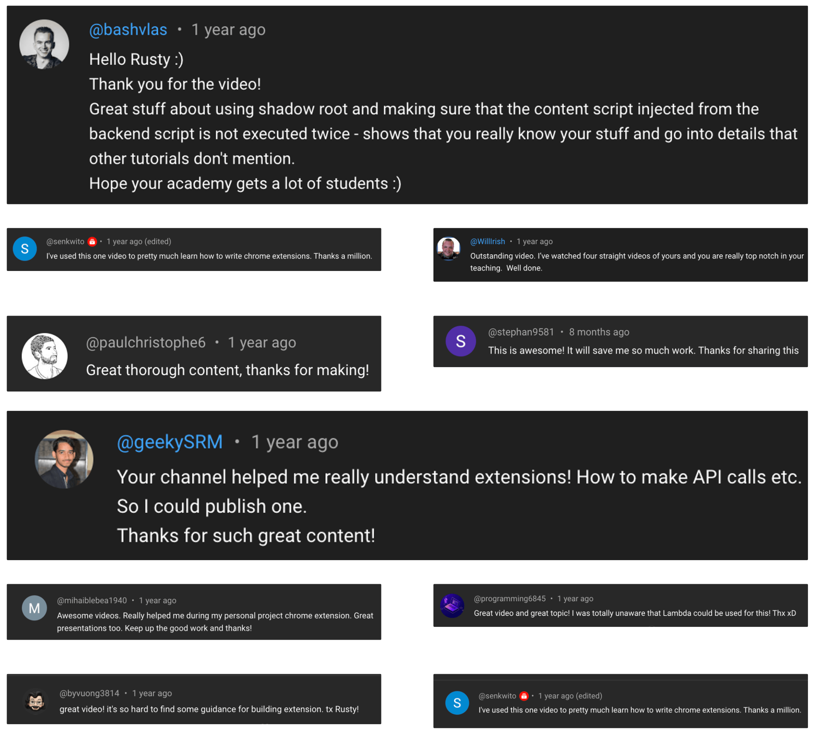Click @WillIrish username link
The width and height of the screenshot is (818, 735).
pyautogui.click(x=487, y=241)
